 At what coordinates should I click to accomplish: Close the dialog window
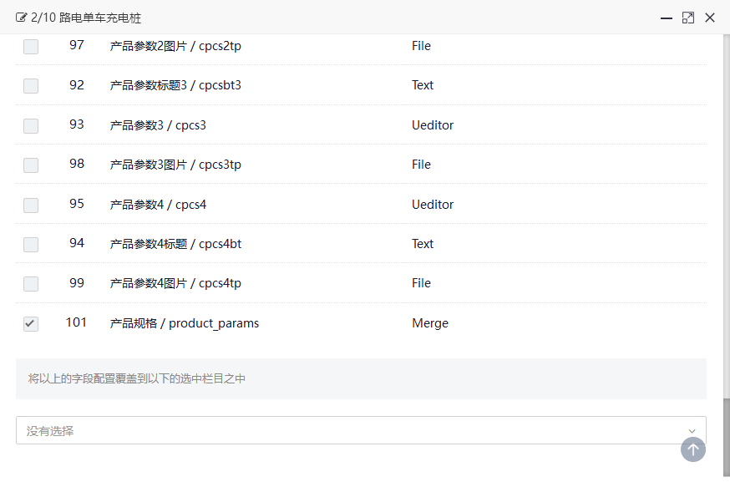[710, 18]
